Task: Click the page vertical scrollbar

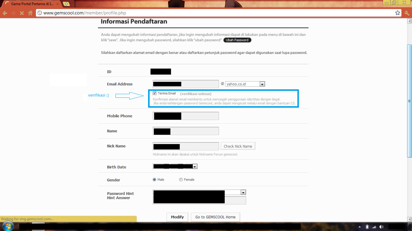Action: point(409,101)
